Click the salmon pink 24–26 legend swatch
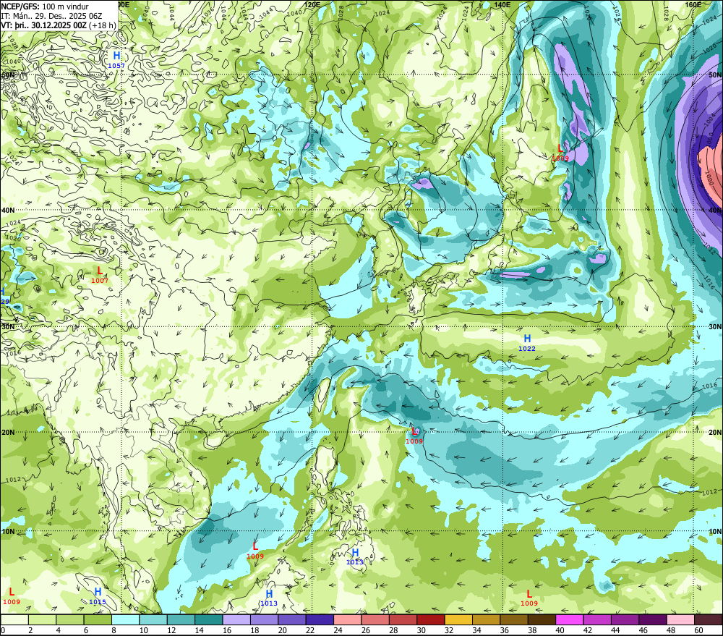The height and width of the screenshot is (636, 723). pos(348,619)
